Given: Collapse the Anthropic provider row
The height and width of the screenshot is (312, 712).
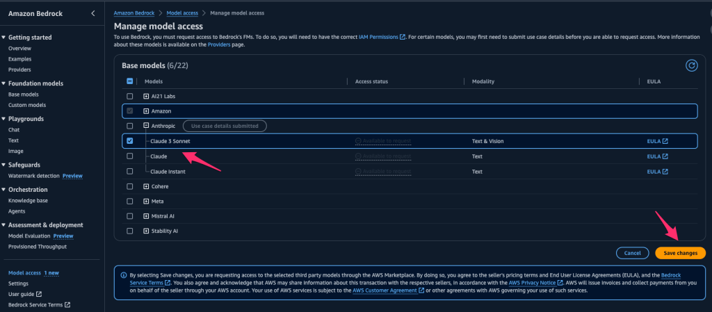Looking at the screenshot, I should pos(146,126).
